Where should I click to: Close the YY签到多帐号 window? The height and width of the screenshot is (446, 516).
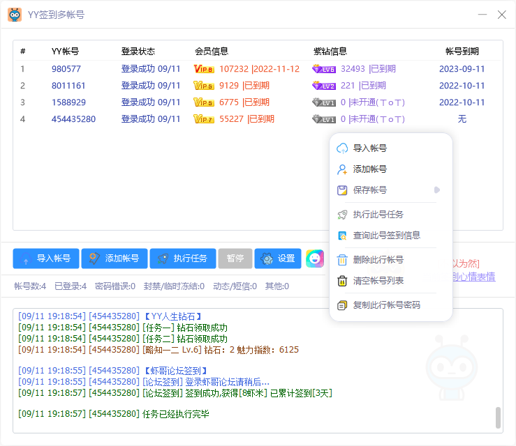(x=502, y=15)
